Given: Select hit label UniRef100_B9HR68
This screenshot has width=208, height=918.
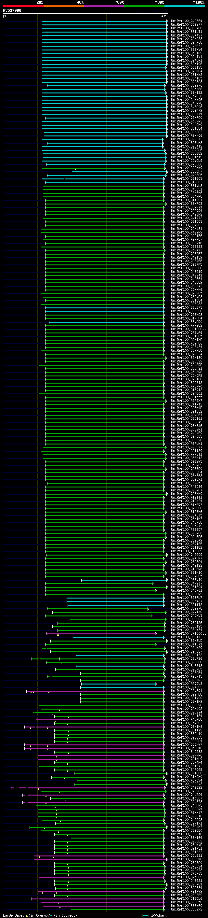Looking at the screenshot, I should [x=186, y=42].
